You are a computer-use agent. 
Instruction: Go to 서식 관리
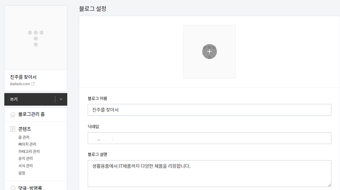click(x=25, y=166)
